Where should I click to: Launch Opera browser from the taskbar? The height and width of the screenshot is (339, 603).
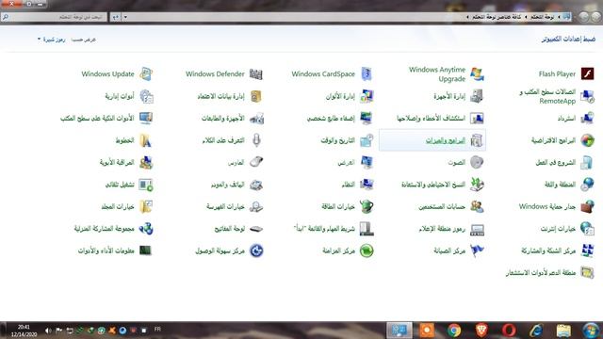pos(509,331)
